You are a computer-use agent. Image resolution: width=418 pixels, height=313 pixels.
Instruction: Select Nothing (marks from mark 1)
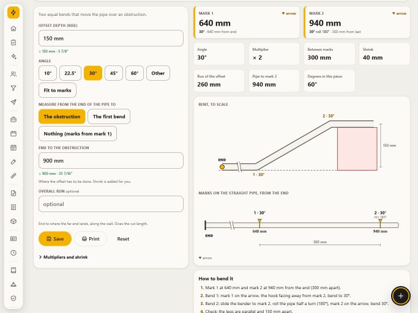[x=78, y=134]
